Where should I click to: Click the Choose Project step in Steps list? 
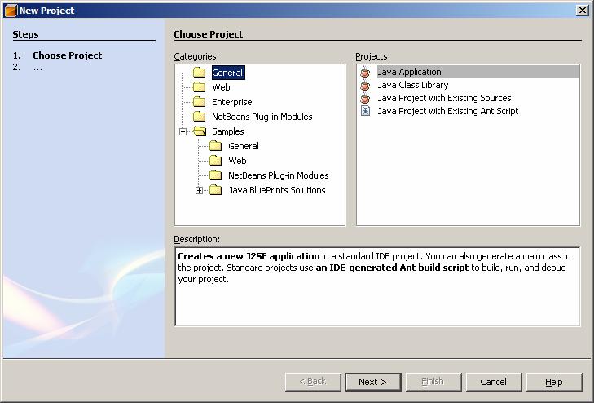[x=67, y=55]
